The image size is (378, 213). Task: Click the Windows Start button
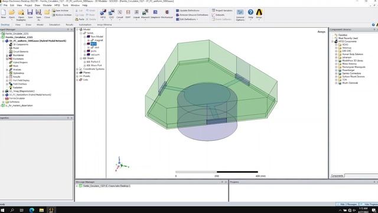coord(2,210)
